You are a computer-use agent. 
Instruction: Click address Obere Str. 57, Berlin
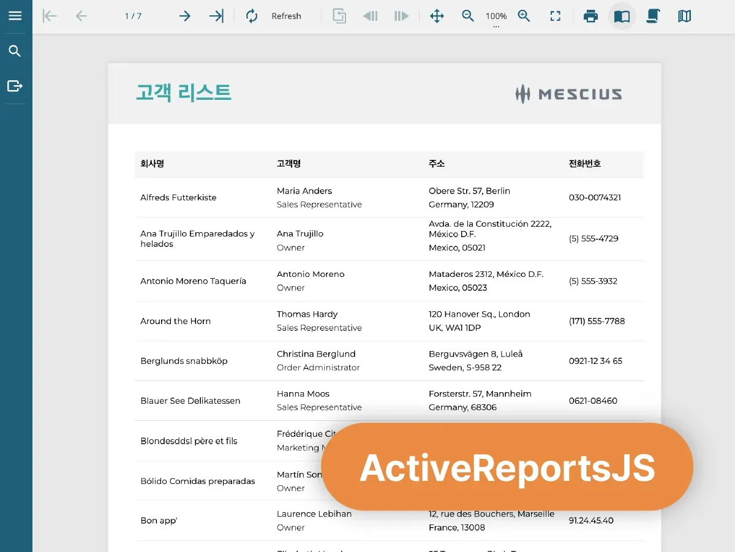pyautogui.click(x=469, y=191)
